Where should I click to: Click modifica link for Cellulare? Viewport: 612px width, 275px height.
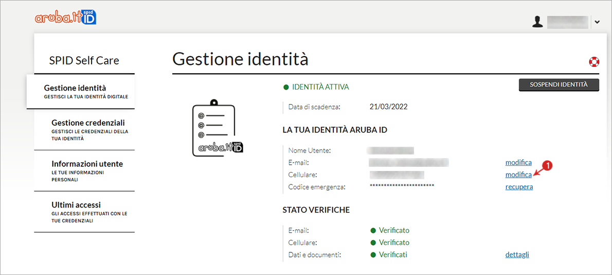coord(518,175)
